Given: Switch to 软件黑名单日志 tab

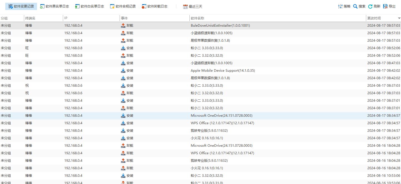Looking at the screenshot, I should tap(54, 6).
